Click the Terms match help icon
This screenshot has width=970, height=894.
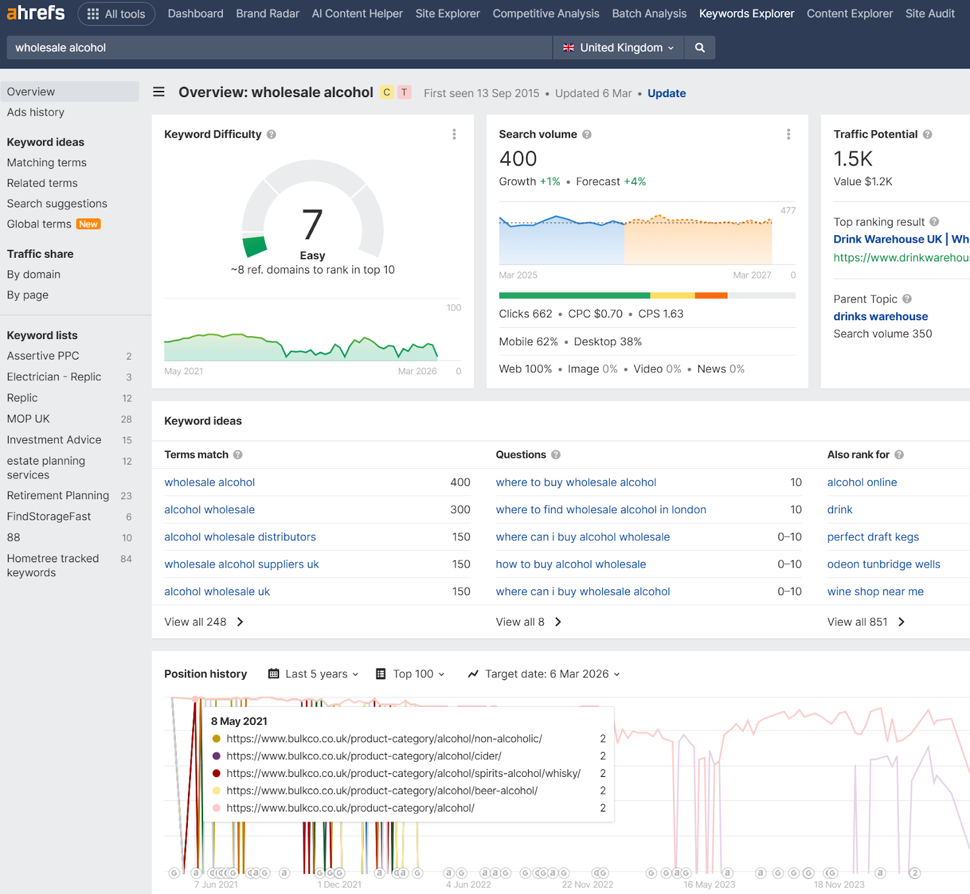(238, 455)
